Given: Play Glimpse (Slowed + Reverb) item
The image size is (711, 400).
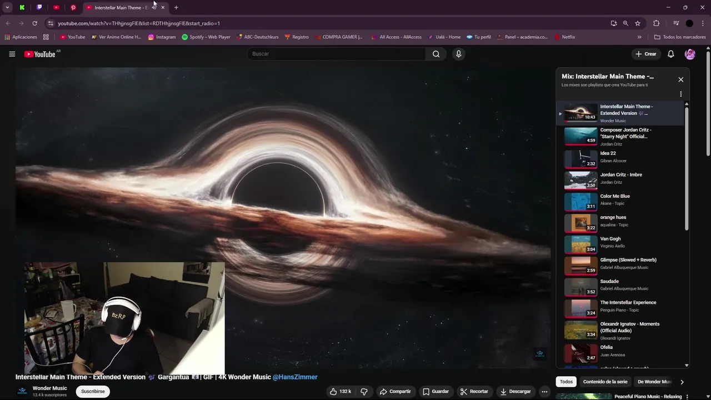Looking at the screenshot, I should click(621, 264).
